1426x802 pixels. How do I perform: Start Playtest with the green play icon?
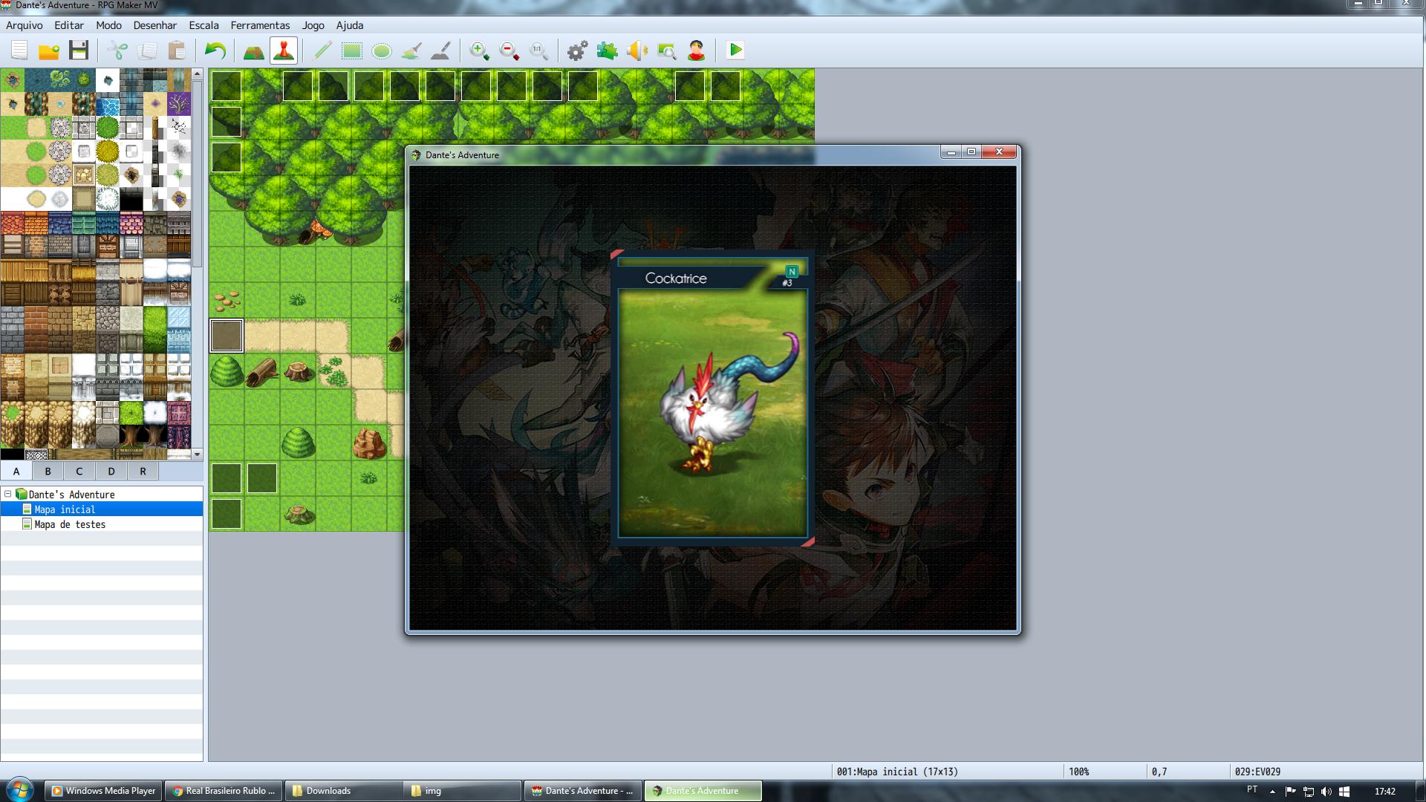(x=735, y=50)
